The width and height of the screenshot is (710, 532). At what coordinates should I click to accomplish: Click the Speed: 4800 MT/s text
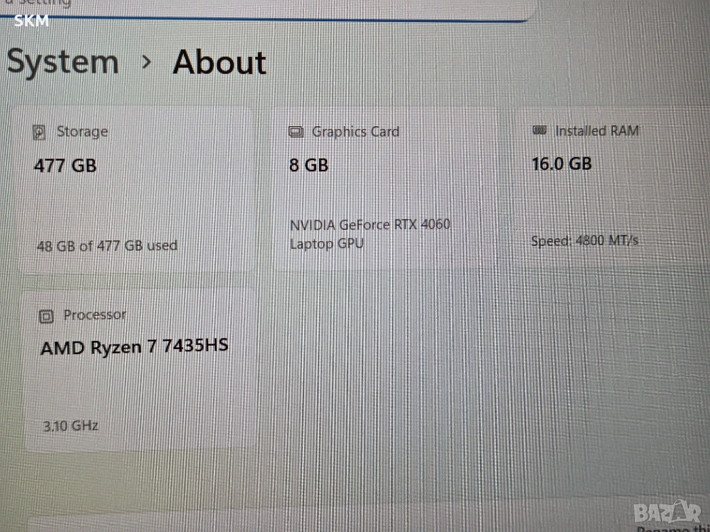[x=585, y=240]
